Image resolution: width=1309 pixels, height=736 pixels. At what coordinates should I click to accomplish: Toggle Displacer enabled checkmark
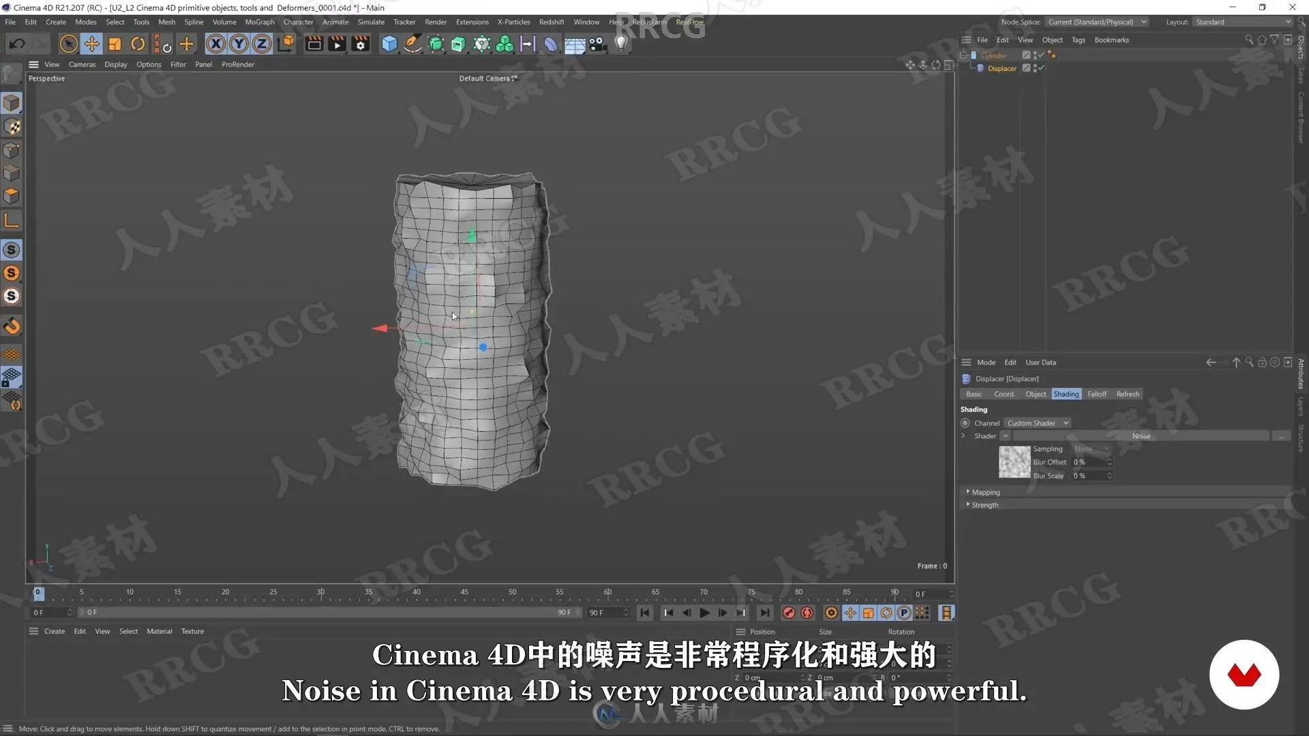[1041, 68]
